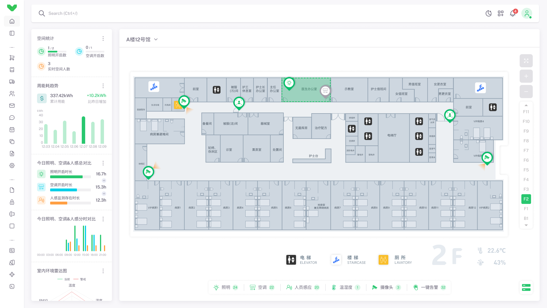Open shopping cart sidebar icon

[x=12, y=58]
